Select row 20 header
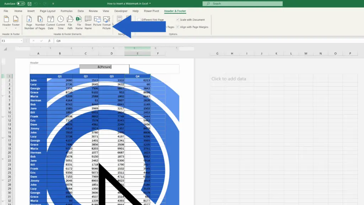 coord(9,152)
